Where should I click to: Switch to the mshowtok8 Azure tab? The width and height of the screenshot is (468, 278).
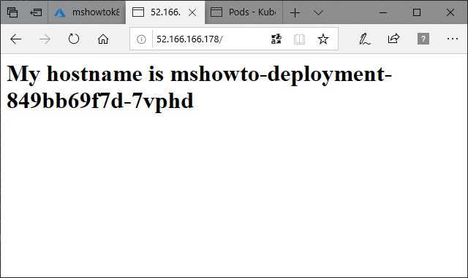[86, 12]
